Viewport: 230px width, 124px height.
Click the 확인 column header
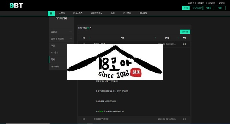click(184, 38)
